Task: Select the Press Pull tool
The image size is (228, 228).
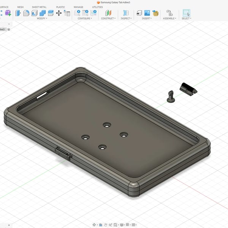Action: pyautogui.click(x=18, y=13)
